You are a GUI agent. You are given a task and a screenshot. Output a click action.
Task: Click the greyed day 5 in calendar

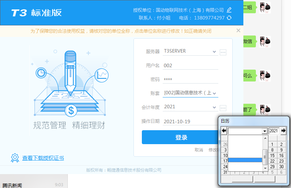point(272,172)
